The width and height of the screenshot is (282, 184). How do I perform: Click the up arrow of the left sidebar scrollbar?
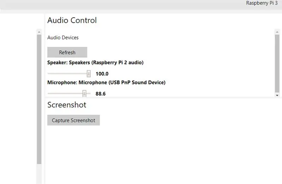coord(39,32)
